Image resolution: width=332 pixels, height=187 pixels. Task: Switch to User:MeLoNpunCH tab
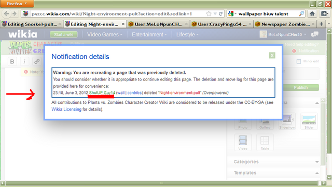(158, 24)
